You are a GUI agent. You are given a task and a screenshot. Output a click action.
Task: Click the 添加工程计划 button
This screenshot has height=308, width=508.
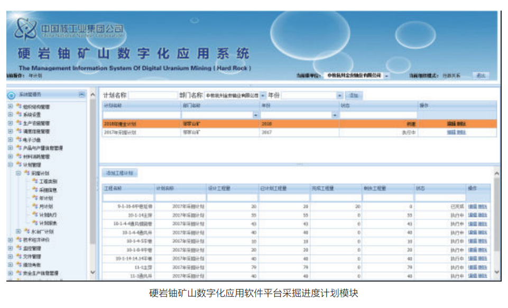(x=119, y=173)
